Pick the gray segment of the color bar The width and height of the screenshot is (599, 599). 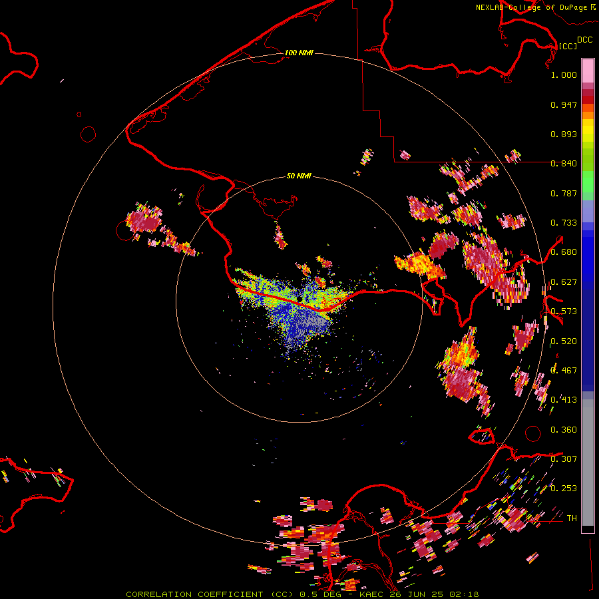point(588,463)
